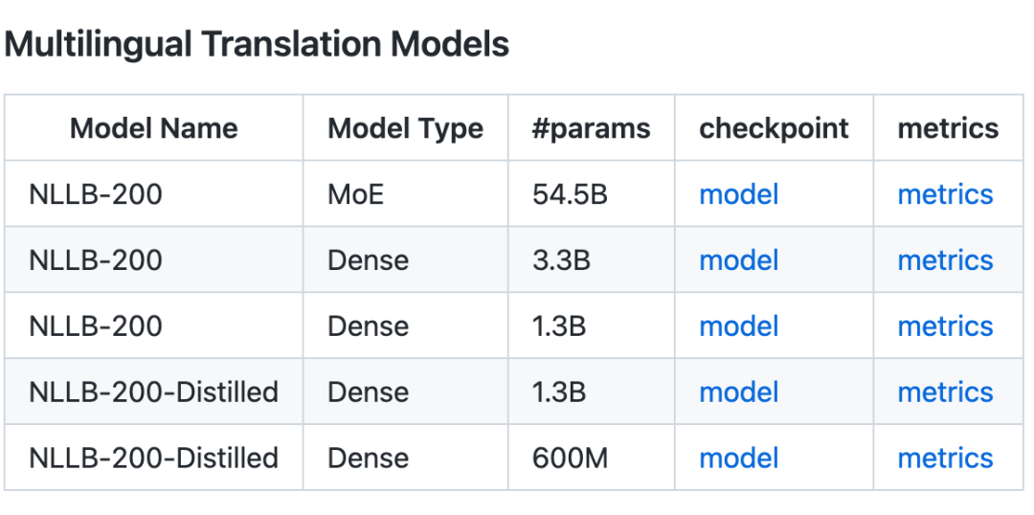Open the metrics link for NLLB-200 MoE 54.5B
Screen dimensions: 1034x515
tap(945, 194)
